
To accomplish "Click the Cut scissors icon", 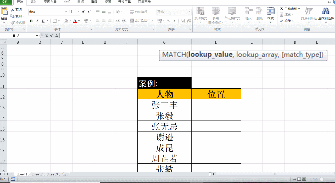I will (x=12, y=10).
